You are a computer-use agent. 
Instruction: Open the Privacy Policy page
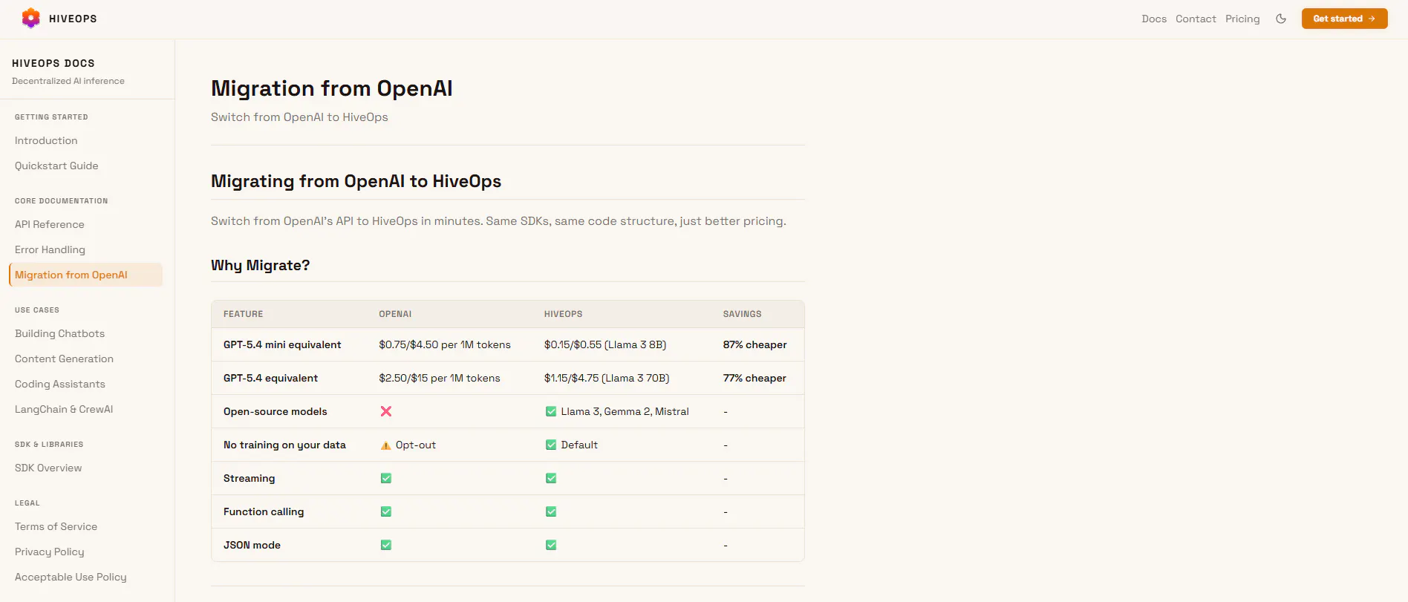tap(50, 552)
